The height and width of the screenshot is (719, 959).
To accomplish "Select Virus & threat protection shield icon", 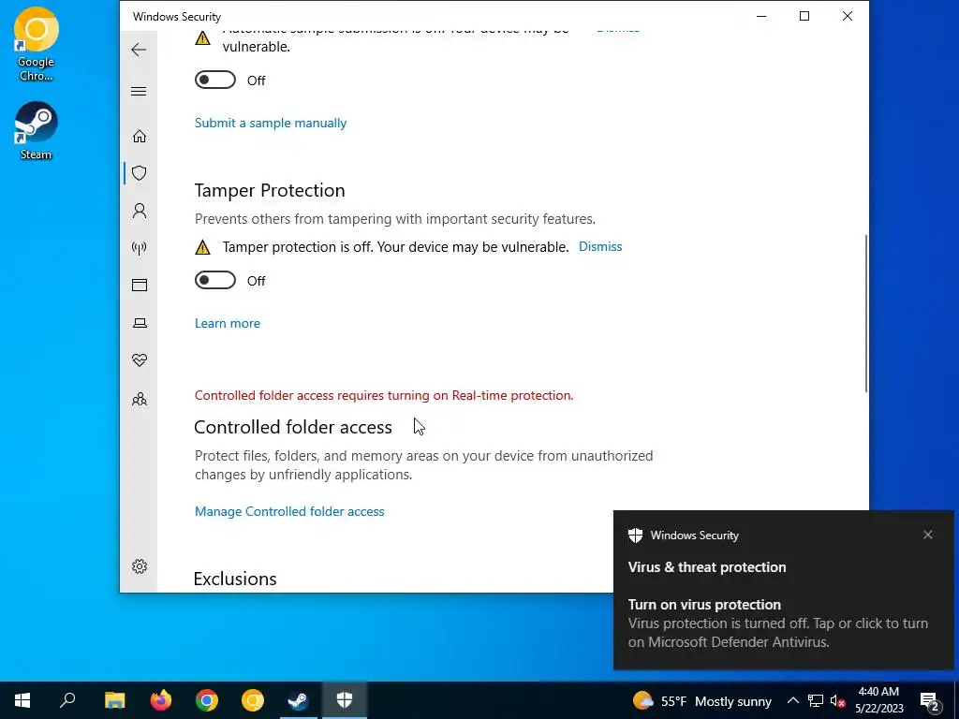I will click(x=140, y=173).
